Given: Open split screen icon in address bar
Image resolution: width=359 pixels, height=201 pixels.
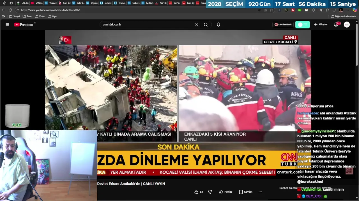Looking at the screenshot, I should coord(265,10).
